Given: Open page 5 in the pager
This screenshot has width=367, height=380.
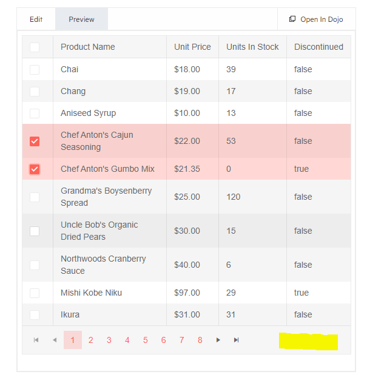Looking at the screenshot, I should (x=146, y=340).
